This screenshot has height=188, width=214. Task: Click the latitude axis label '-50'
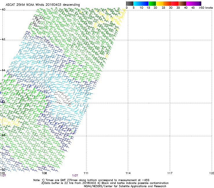point(3,169)
